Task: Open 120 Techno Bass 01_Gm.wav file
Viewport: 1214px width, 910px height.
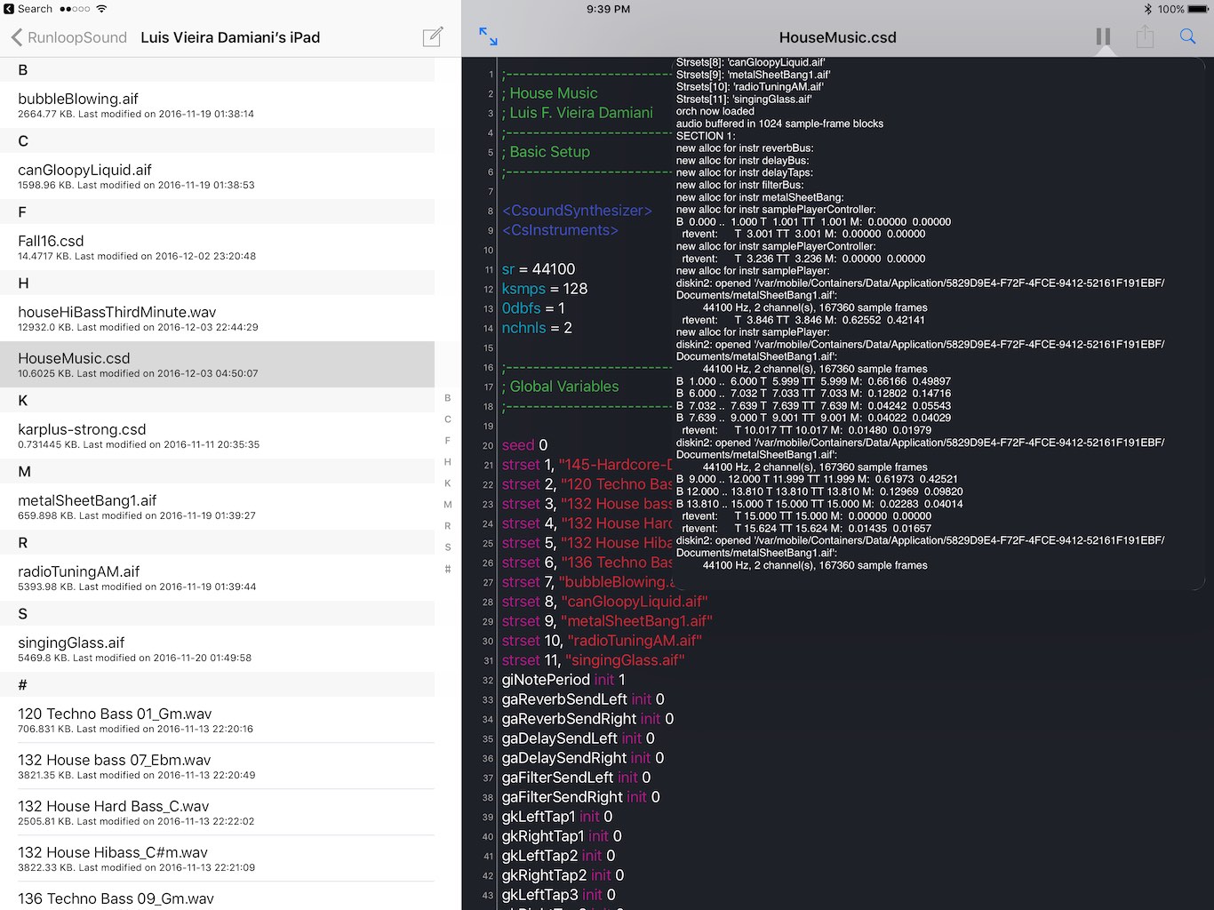Action: (x=217, y=720)
